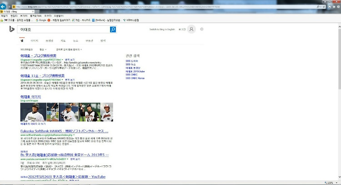Click Switch to Bing in English link
The height and width of the screenshot is (185, 341).
tap(162, 29)
